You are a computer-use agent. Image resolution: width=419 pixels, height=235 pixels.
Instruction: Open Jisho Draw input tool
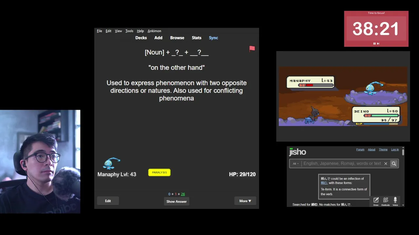click(376, 201)
